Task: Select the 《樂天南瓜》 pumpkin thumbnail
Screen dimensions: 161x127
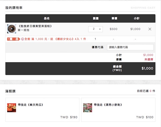Action: click(12, 108)
